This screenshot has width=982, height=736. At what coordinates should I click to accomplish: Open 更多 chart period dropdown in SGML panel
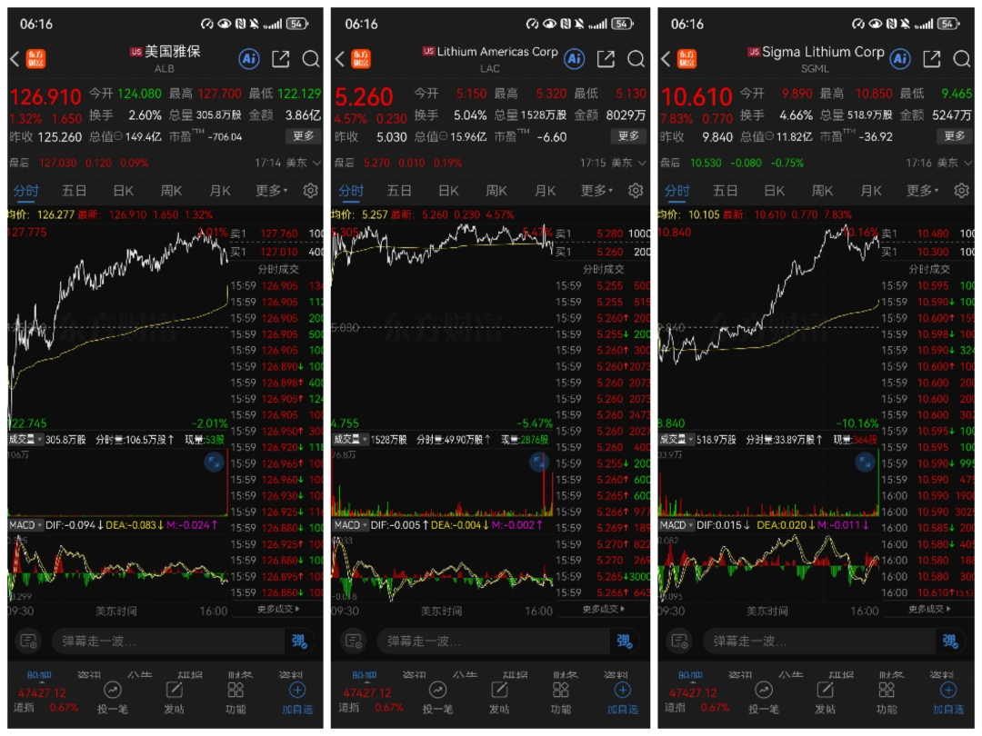tap(923, 190)
